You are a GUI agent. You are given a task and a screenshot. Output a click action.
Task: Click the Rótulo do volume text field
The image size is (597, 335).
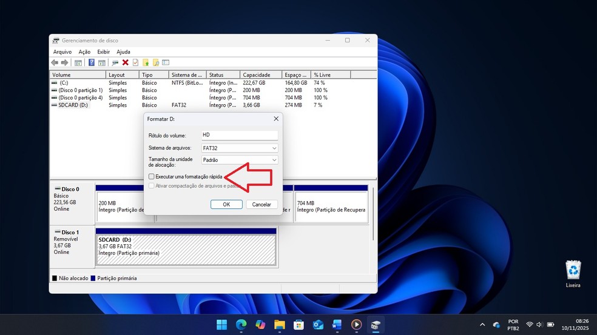[x=239, y=135]
